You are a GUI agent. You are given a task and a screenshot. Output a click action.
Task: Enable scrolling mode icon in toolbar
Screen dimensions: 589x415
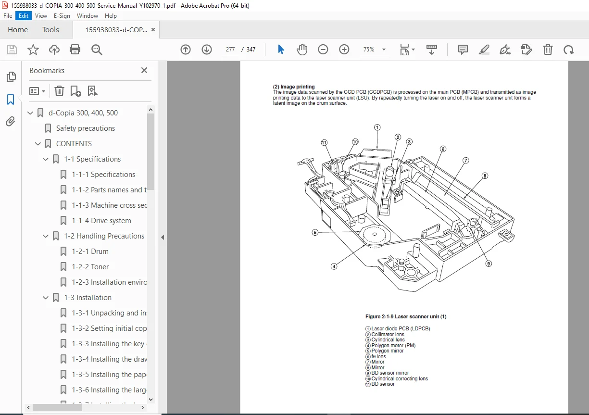pyautogui.click(x=432, y=50)
